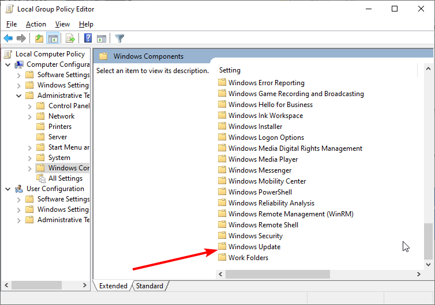Screen dimensions: 435x305
Task: Click the Windows Installer folder icon
Action: click(222, 126)
